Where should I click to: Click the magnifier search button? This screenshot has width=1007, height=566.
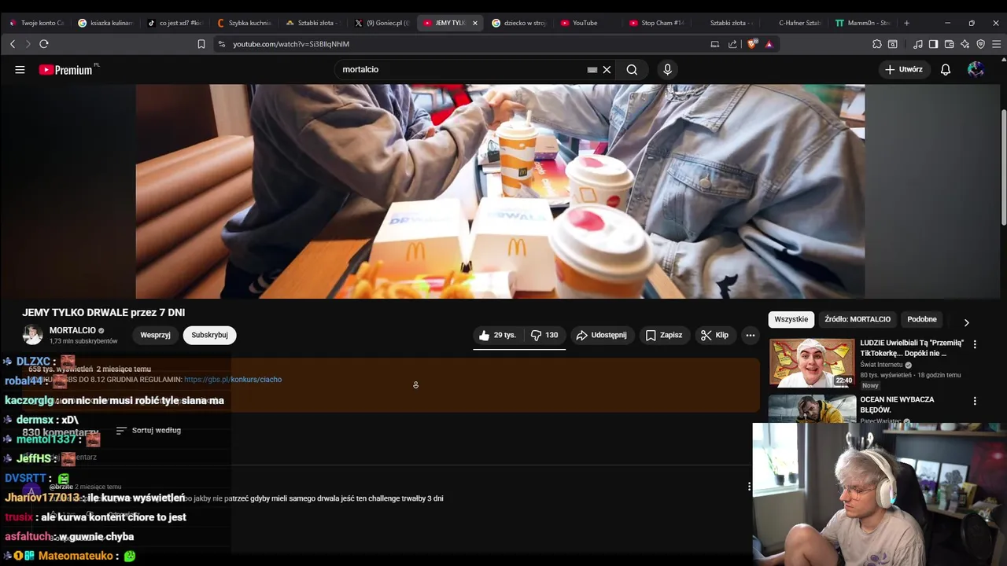click(x=632, y=69)
